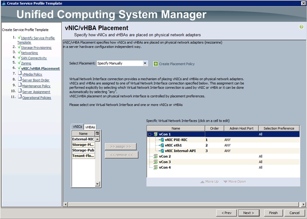The width and height of the screenshot is (307, 219).
Task: Click the vNIC list scroll down arrow
Action: click(97, 184)
